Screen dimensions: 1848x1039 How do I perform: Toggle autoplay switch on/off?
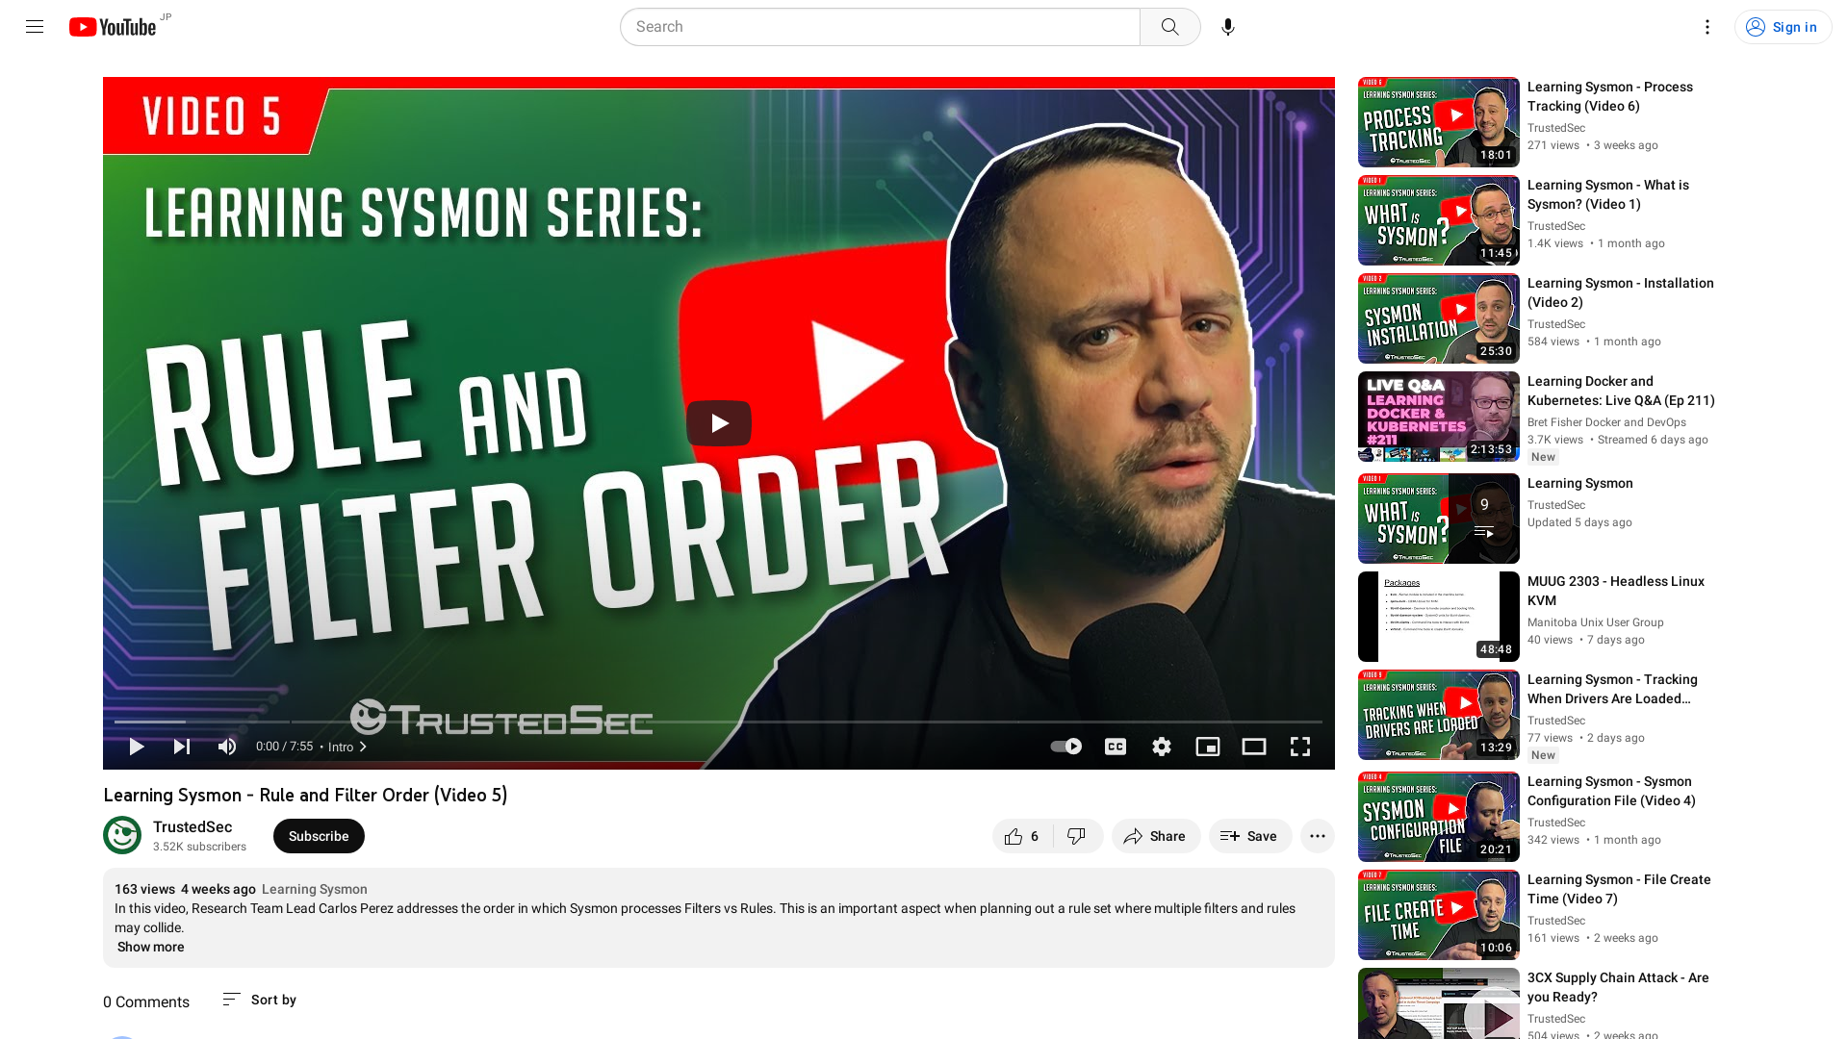(1065, 746)
